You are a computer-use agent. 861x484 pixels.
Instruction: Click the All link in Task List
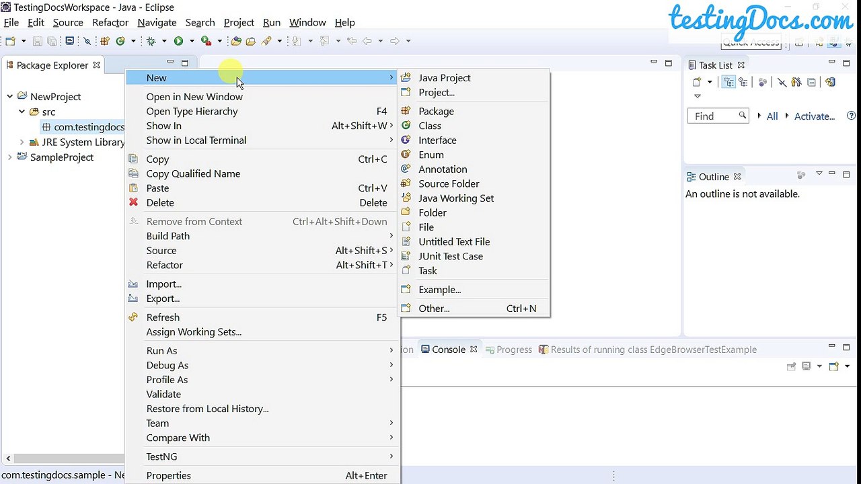[x=772, y=116]
